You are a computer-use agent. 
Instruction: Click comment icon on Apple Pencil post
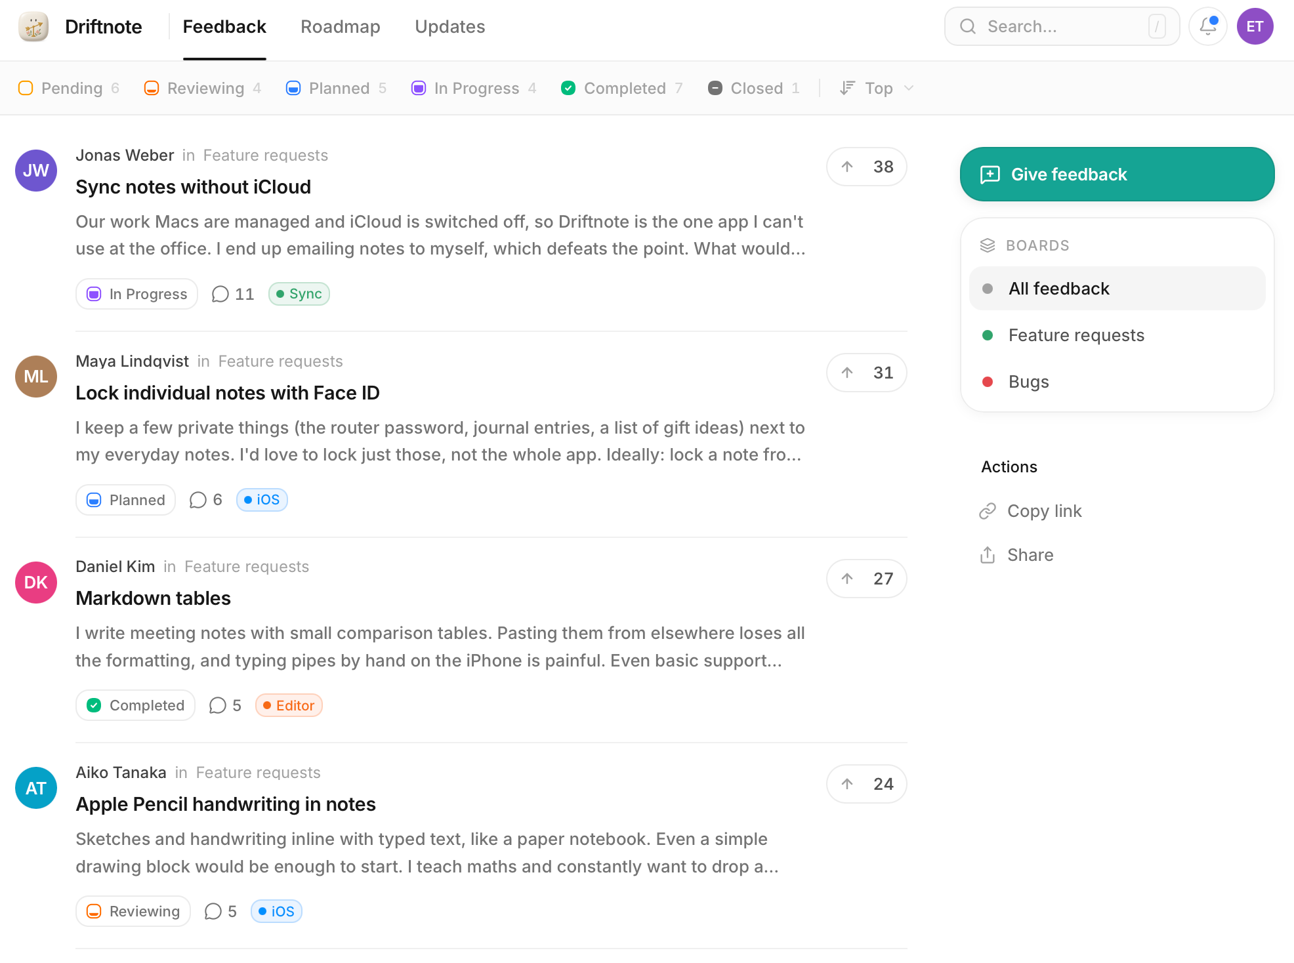(213, 911)
